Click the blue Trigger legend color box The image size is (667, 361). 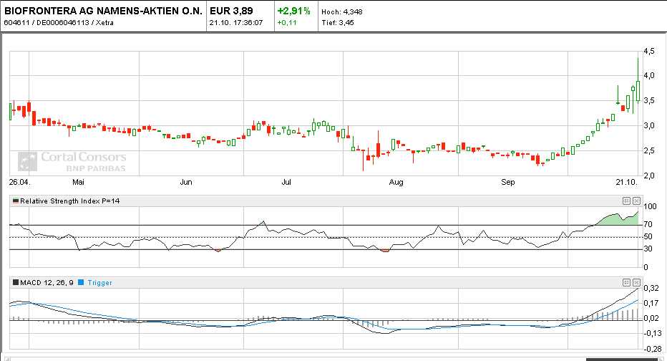coord(81,283)
